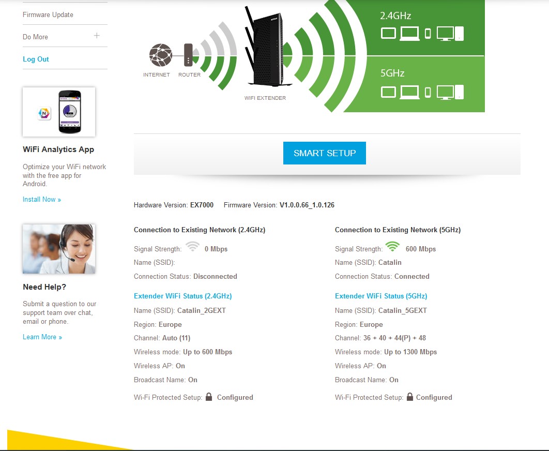This screenshot has height=451, width=549.
Task: Click the Connected connection status text
Action: (411, 277)
